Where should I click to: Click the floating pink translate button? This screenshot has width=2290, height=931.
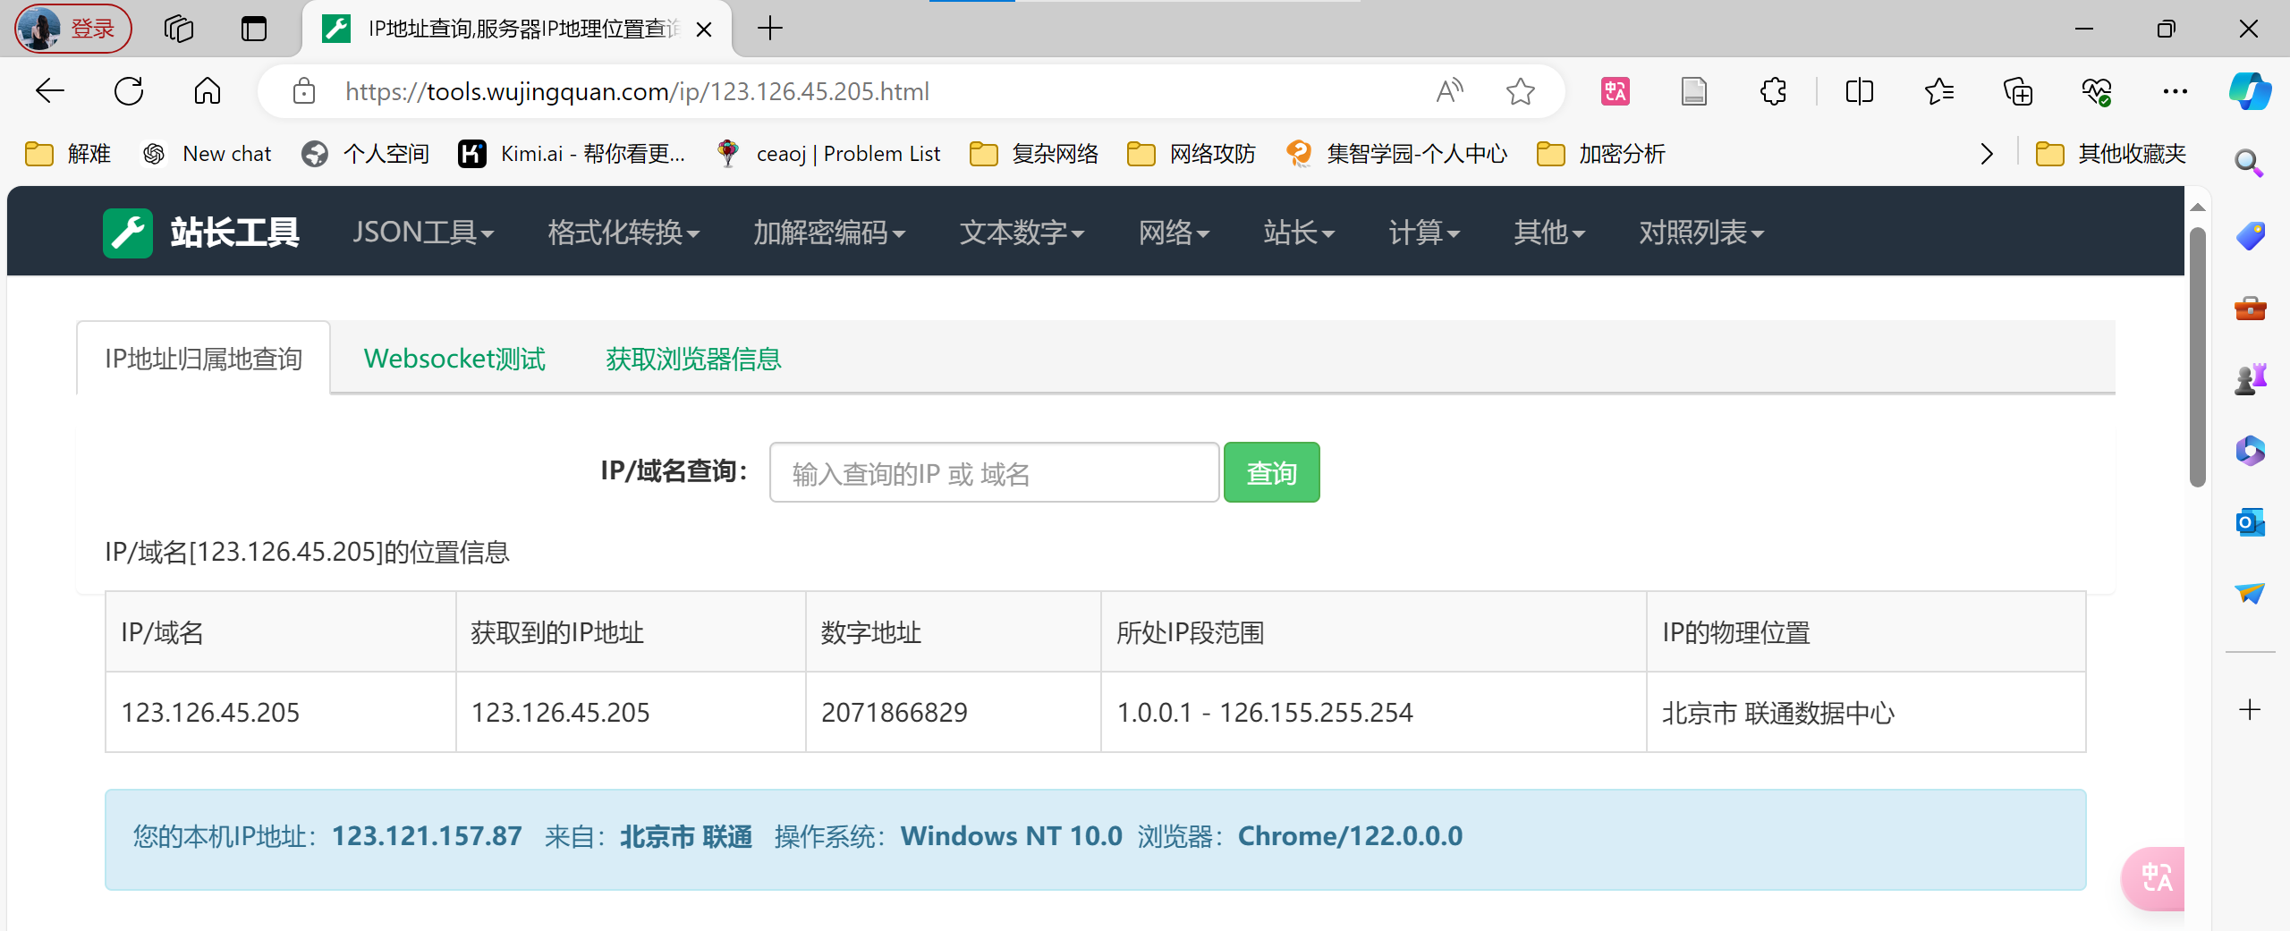click(2154, 878)
